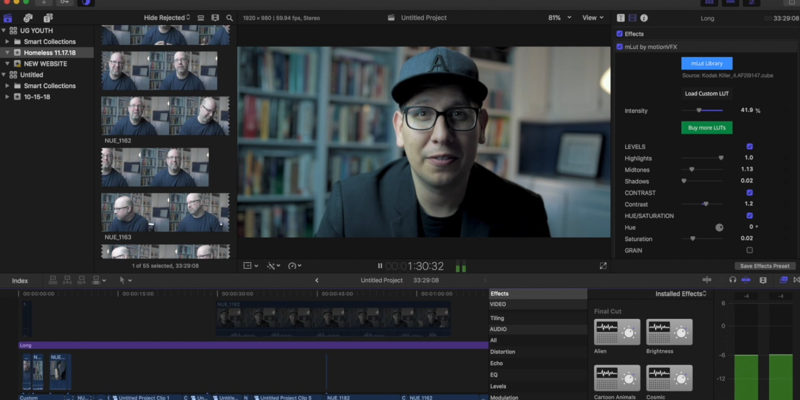Open the Titles and Generators sidebar icon
Viewport: 800px width, 400px height.
pyautogui.click(x=48, y=18)
